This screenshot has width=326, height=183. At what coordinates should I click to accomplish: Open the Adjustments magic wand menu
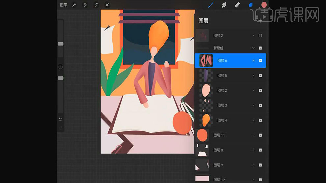click(85, 5)
